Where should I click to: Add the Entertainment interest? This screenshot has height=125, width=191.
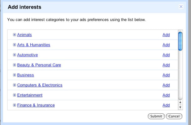coord(166,95)
